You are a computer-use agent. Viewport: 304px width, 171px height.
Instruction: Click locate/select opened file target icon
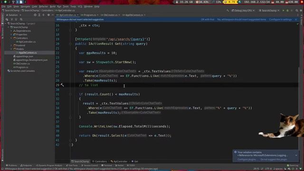(x=35, y=15)
